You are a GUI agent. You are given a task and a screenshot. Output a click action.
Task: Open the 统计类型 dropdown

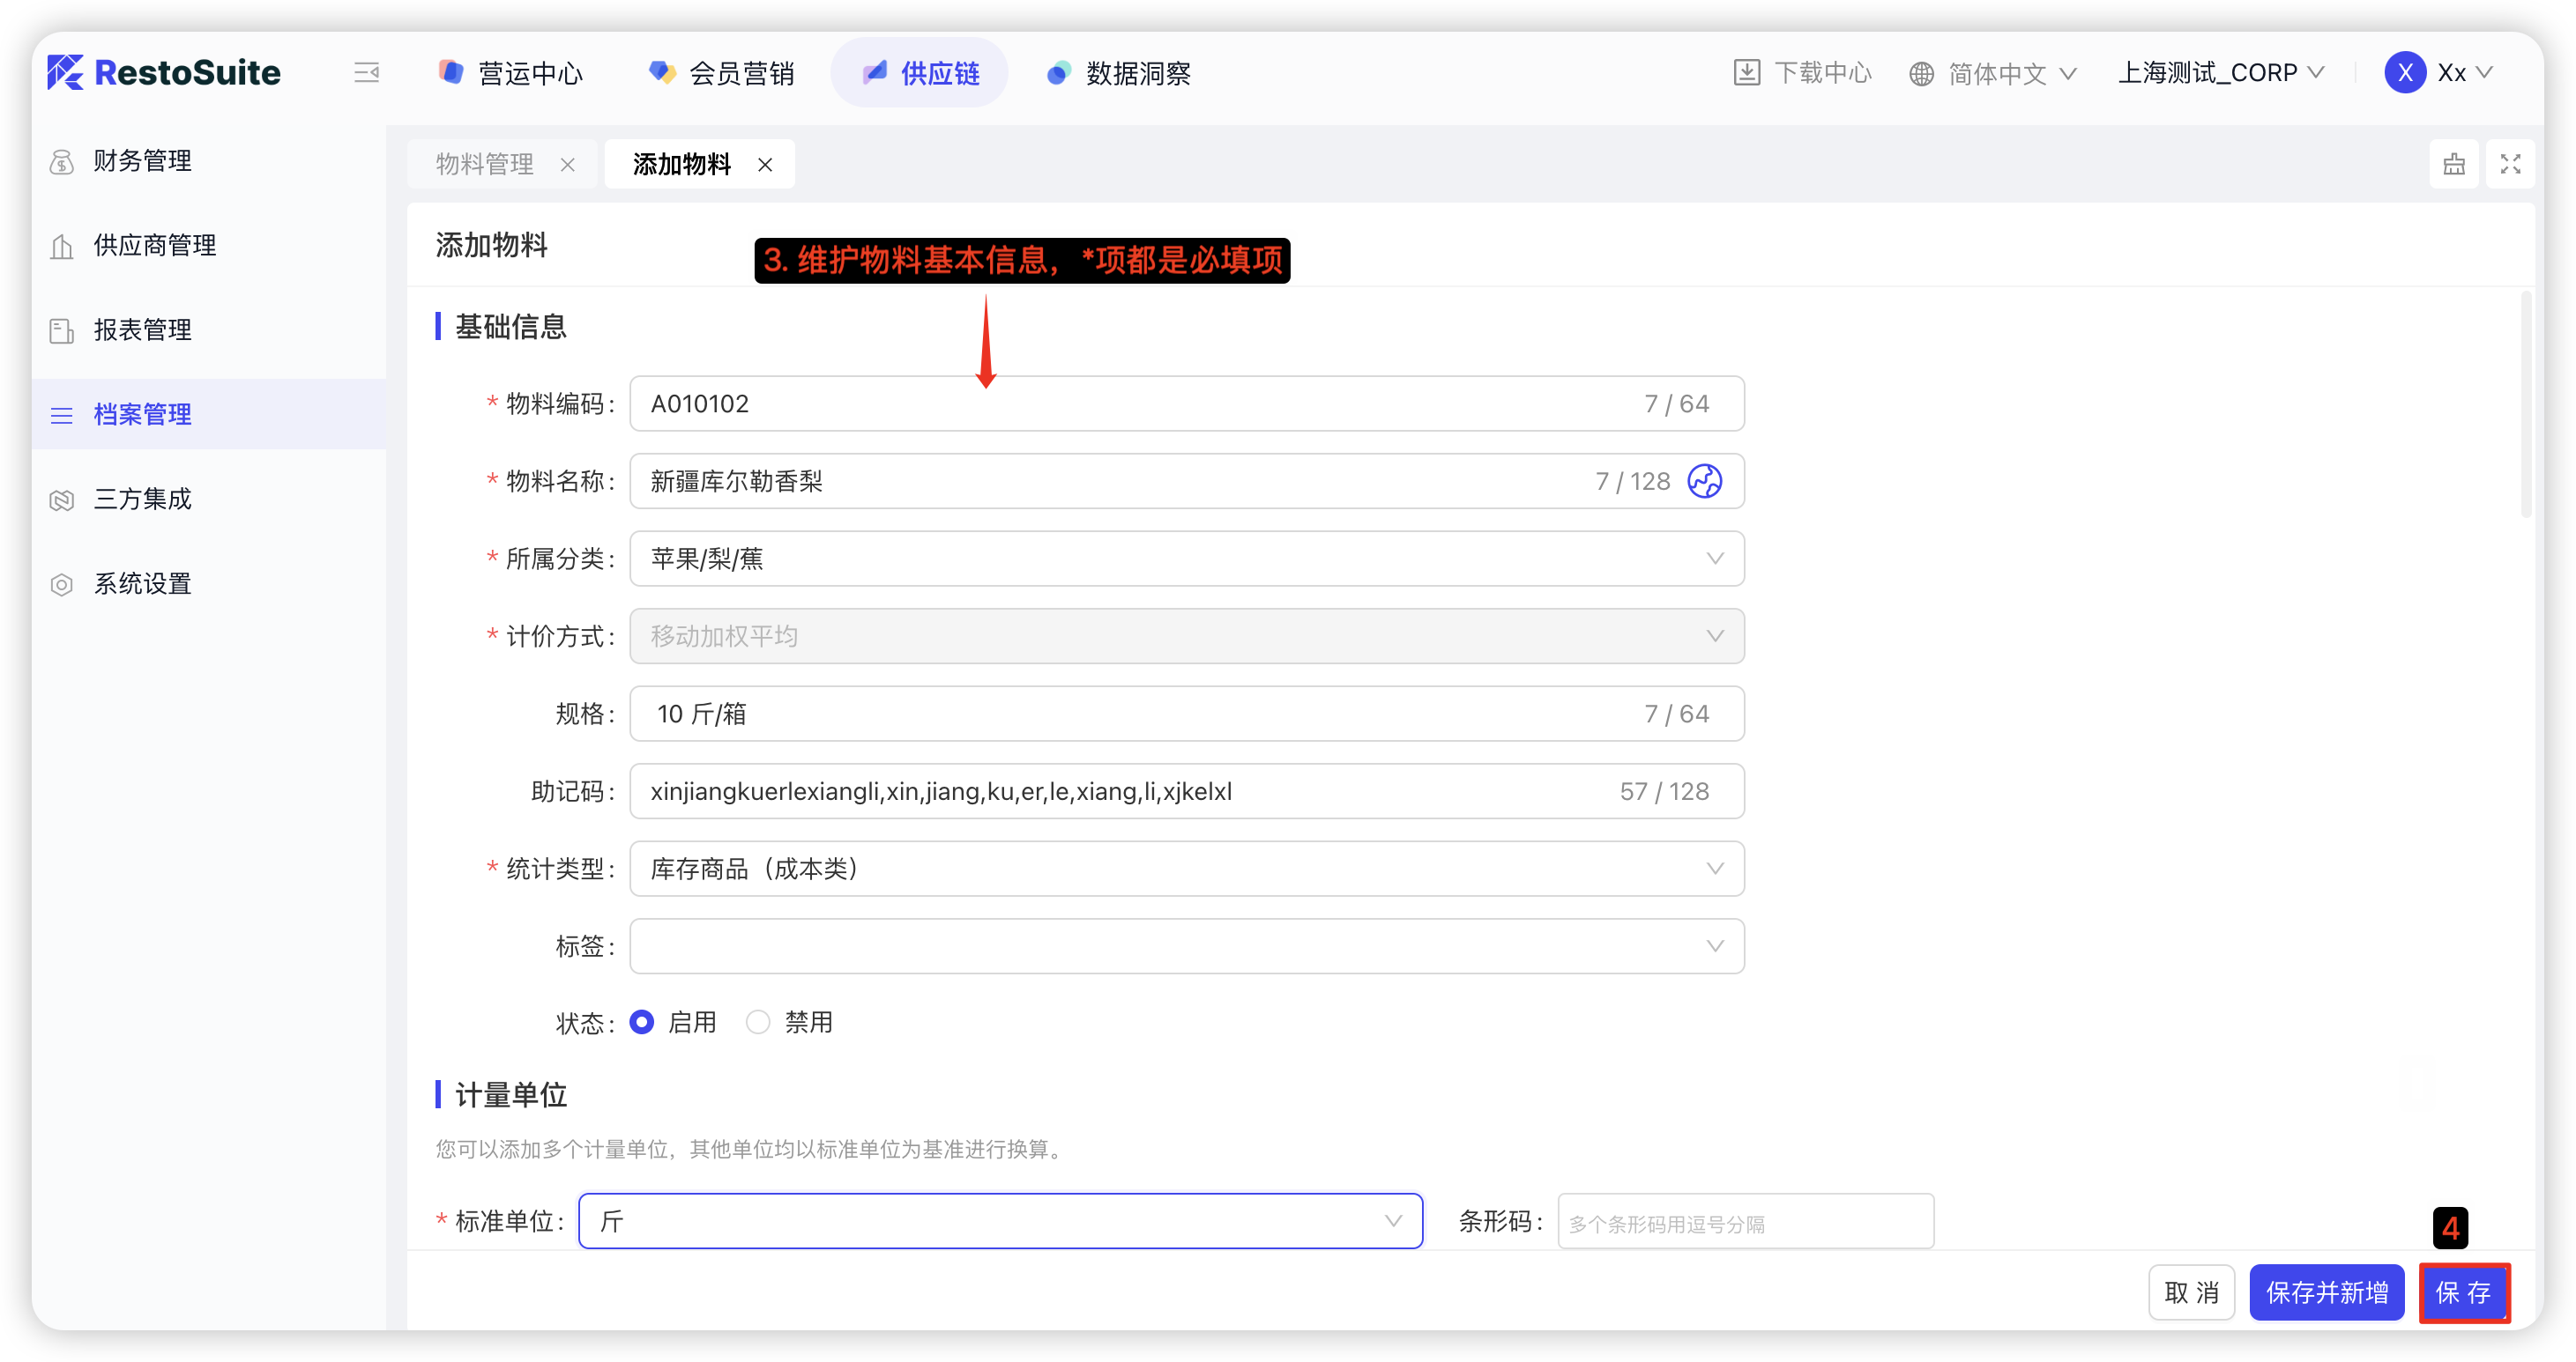click(1186, 869)
